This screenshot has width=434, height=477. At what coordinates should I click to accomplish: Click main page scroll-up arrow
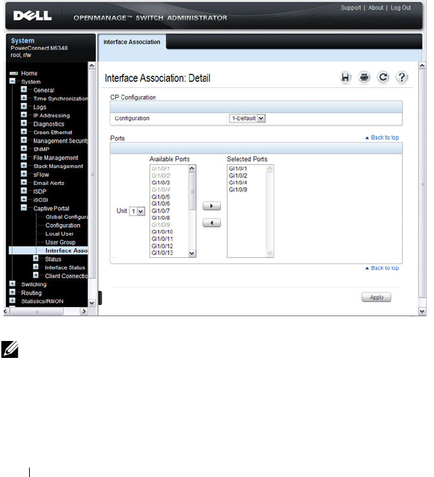pos(422,66)
